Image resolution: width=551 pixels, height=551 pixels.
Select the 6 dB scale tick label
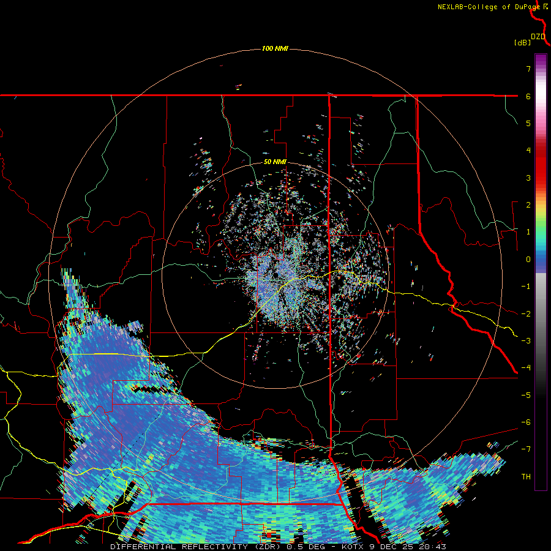tap(528, 96)
